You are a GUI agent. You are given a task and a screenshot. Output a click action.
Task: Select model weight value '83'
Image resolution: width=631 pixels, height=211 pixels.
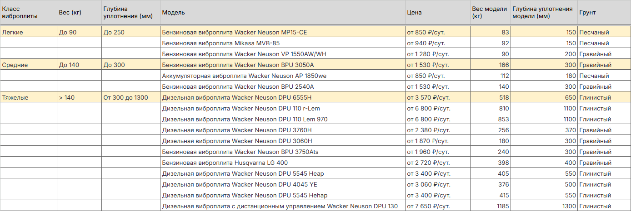tap(491, 33)
